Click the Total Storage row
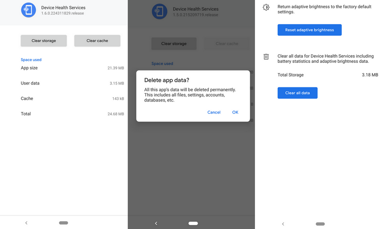This screenshot has width=386, height=229. [x=328, y=75]
